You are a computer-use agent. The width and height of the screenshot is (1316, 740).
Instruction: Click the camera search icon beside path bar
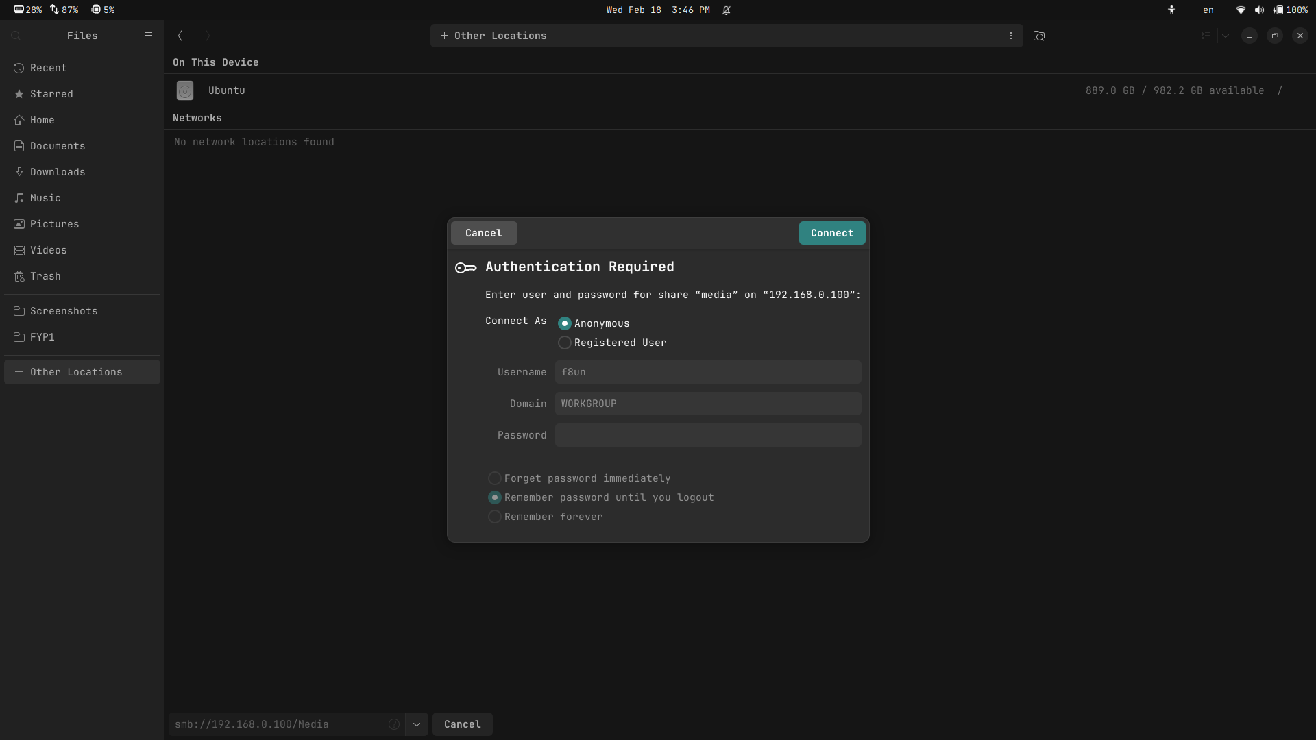click(x=1039, y=36)
